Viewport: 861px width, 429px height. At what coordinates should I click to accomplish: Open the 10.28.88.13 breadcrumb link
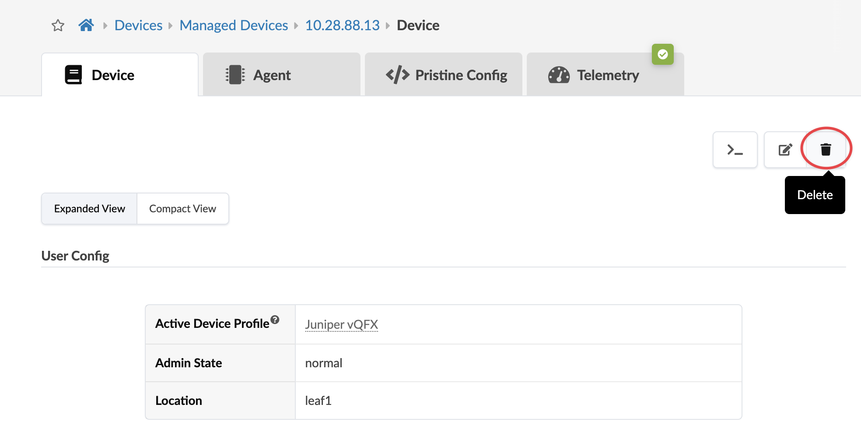[342, 25]
